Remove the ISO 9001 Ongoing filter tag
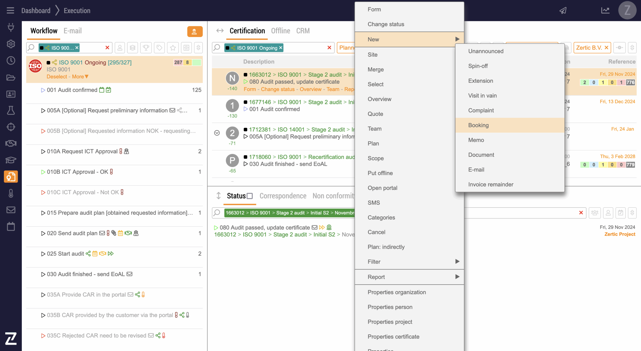641x351 pixels. click(x=281, y=47)
